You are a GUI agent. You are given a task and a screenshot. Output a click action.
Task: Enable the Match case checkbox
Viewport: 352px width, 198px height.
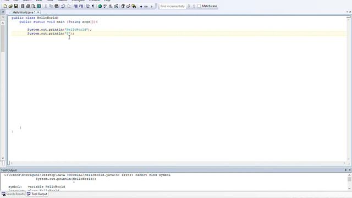click(199, 6)
